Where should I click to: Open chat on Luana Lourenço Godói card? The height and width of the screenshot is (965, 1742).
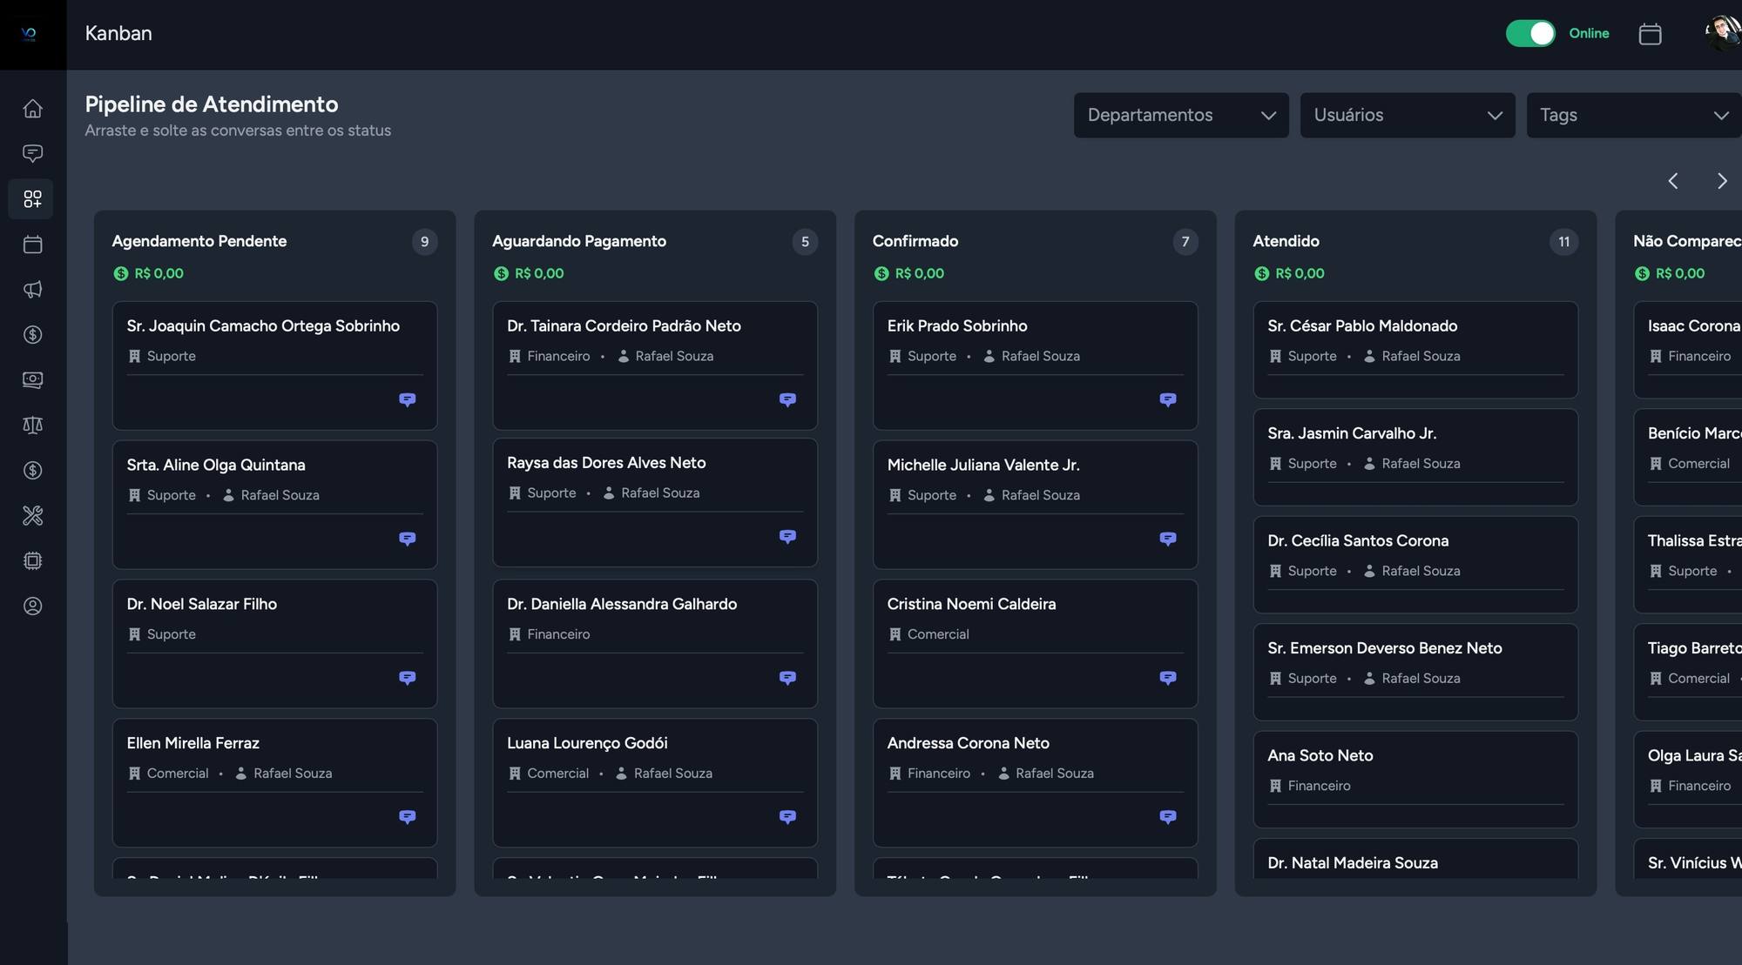[787, 817]
